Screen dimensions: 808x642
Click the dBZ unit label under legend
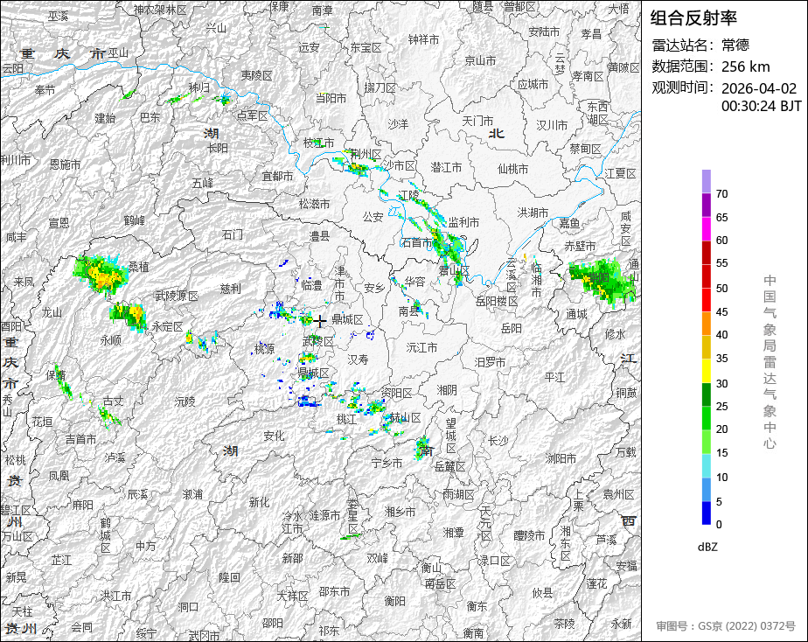[x=707, y=547]
